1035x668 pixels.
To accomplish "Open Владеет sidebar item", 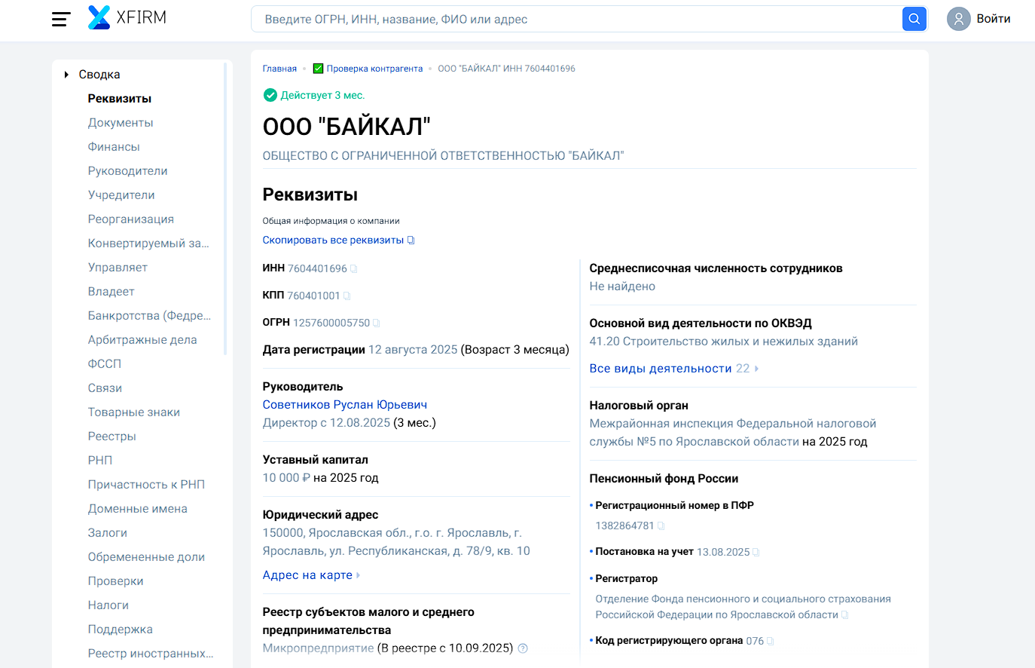I will coord(111,292).
